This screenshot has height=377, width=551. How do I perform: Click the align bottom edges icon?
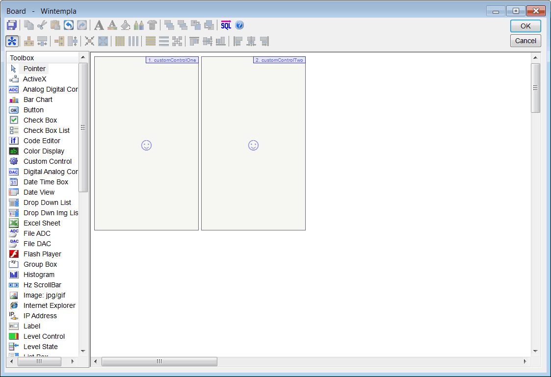tap(221, 41)
